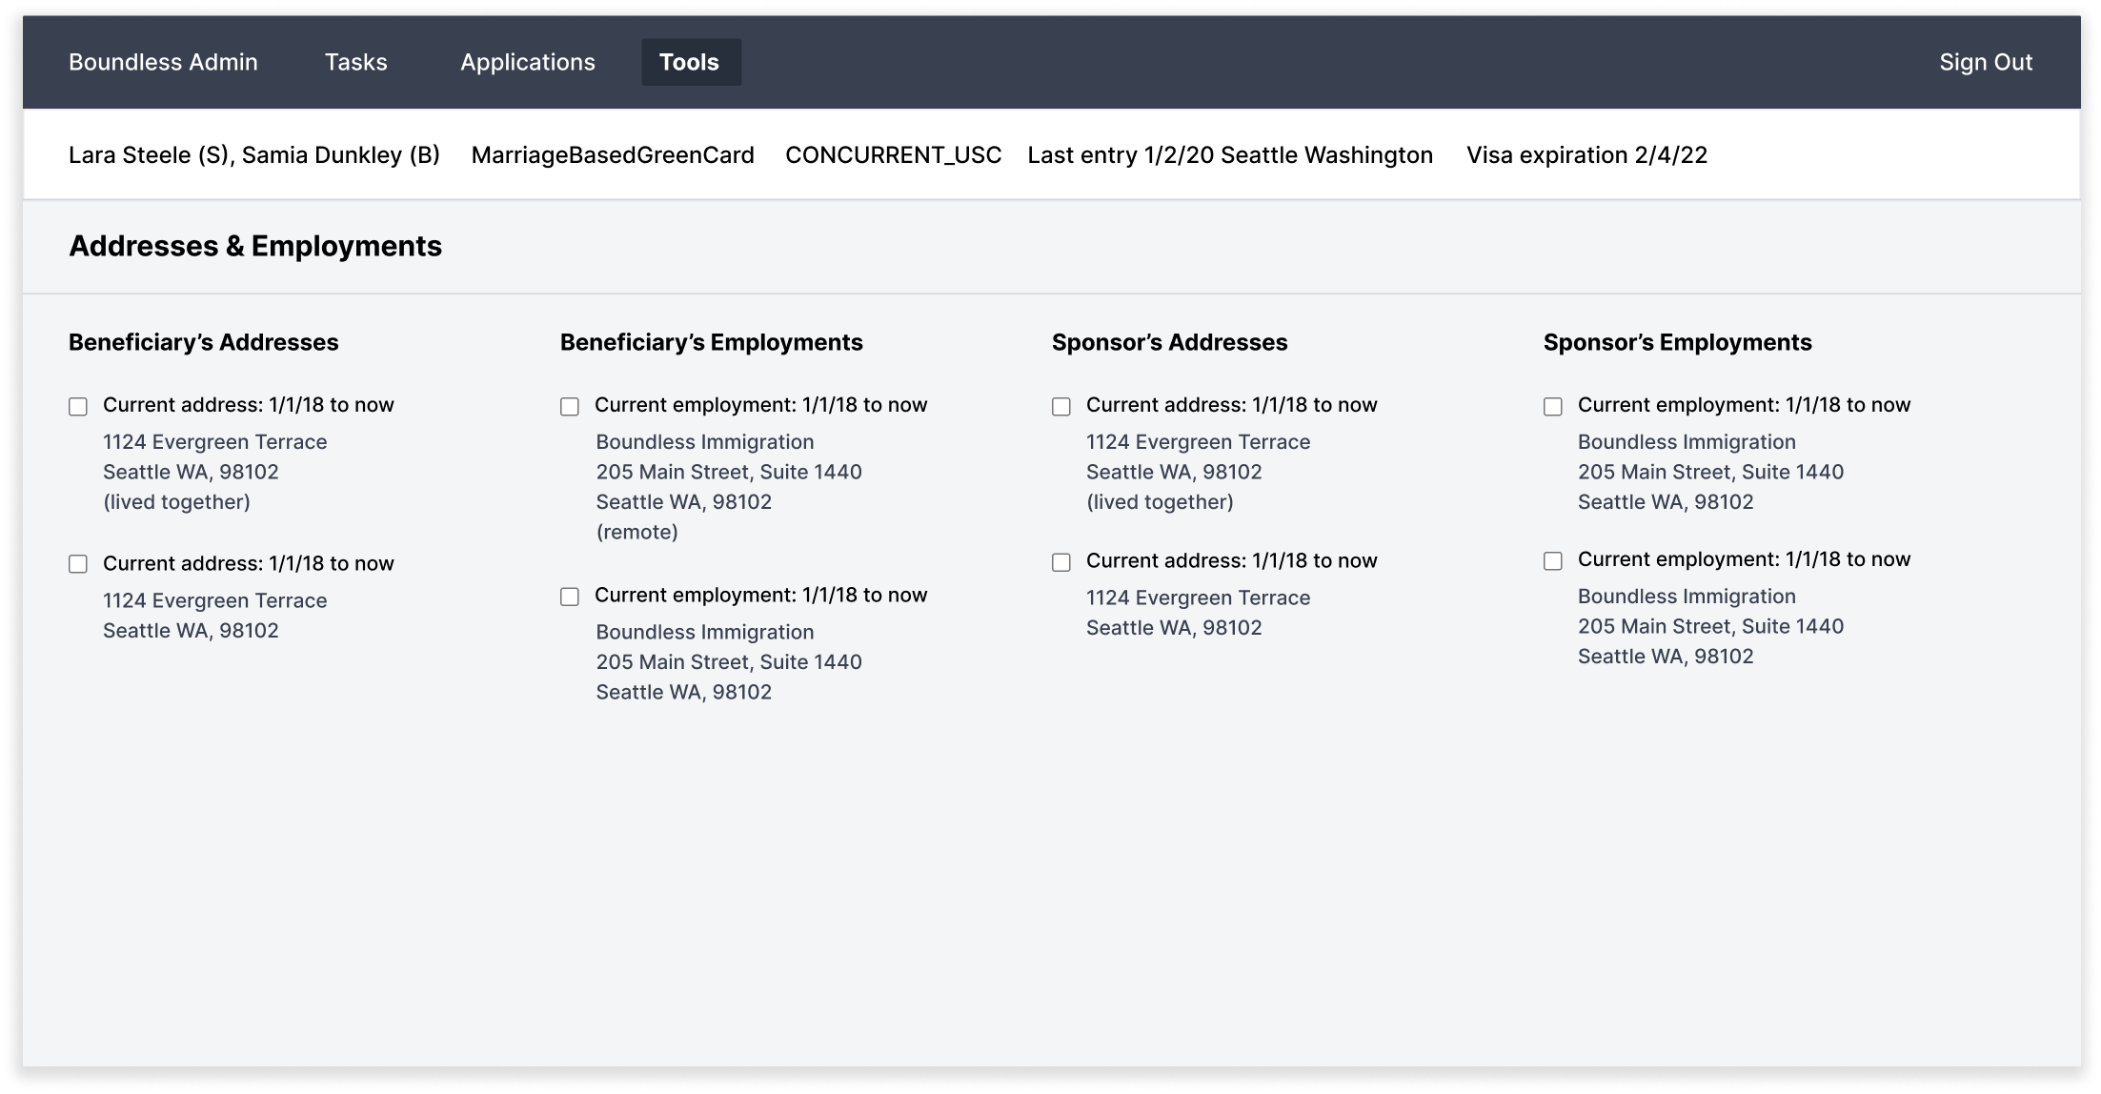Click the Sponsor's Employments column heading
2101x1094 pixels.
[x=1677, y=342]
